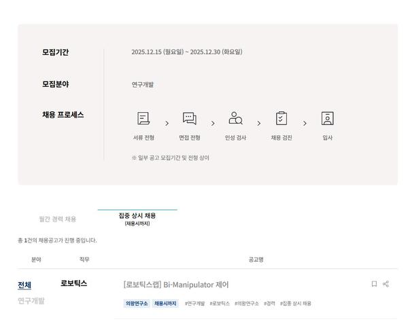Click the arrow after 채용 검진
This screenshot has height=335, width=408.
pos(305,123)
